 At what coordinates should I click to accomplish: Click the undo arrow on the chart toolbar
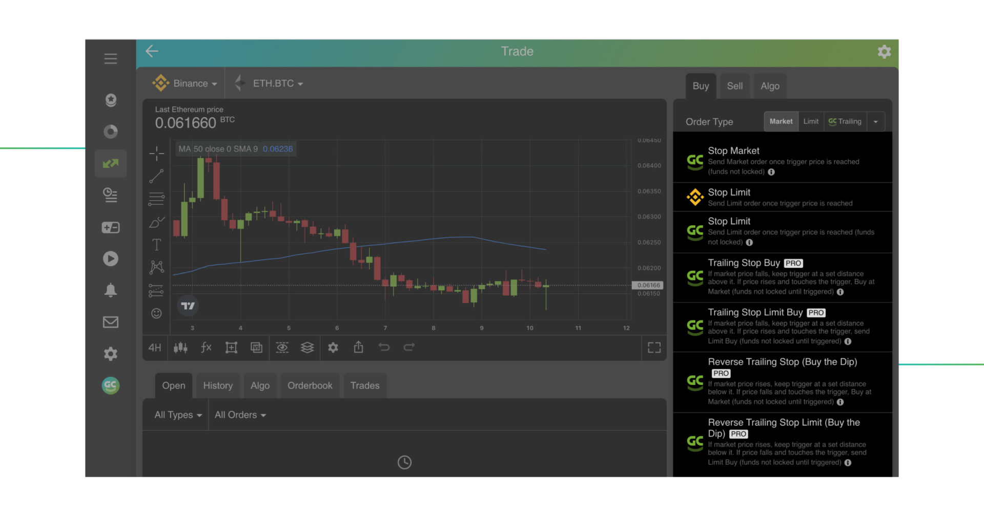click(x=384, y=348)
